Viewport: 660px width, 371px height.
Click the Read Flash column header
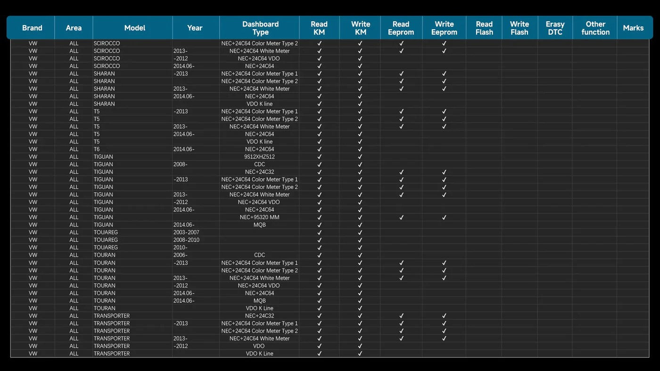click(484, 28)
